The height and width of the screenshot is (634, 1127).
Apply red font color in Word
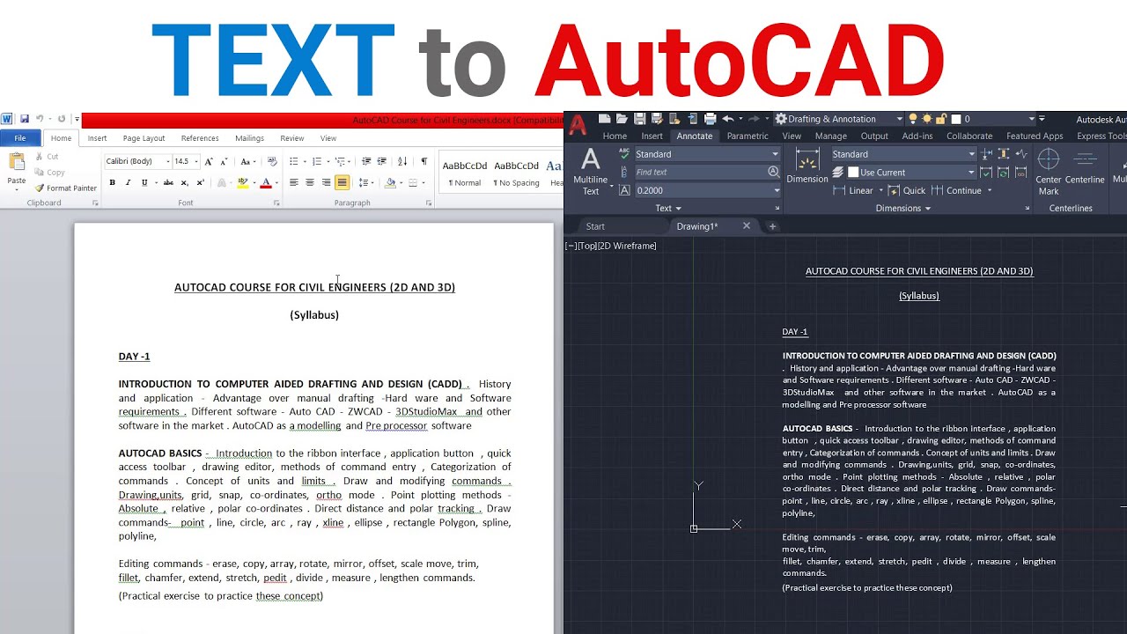pyautogui.click(x=265, y=182)
